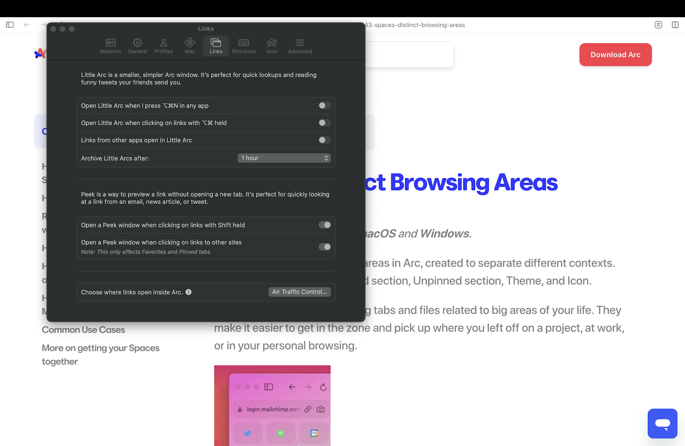Click the info icon beside link-opening option
The image size is (685, 446).
pos(188,292)
